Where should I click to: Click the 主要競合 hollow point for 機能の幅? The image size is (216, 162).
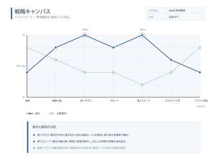[56, 60]
